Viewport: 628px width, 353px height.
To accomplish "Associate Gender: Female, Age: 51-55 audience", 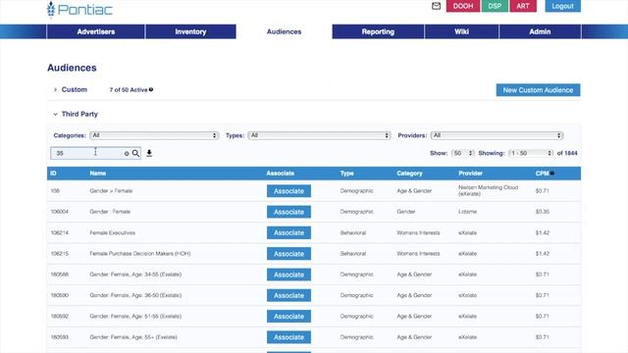I will (x=288, y=316).
